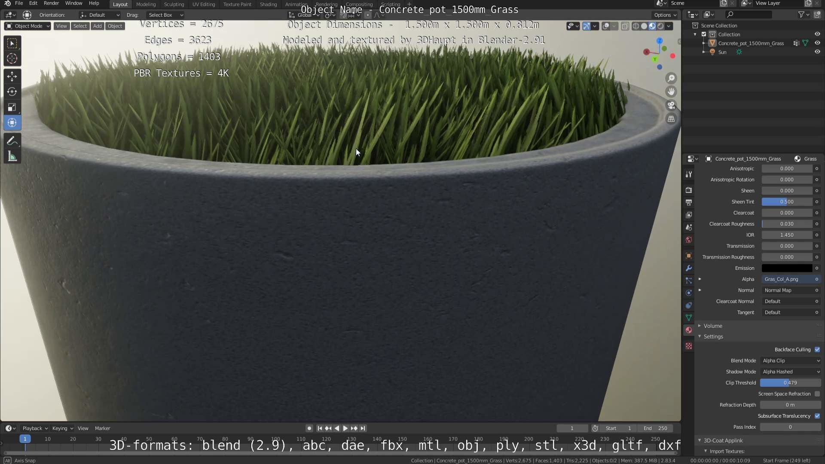Click the Emission color swatch

point(787,268)
